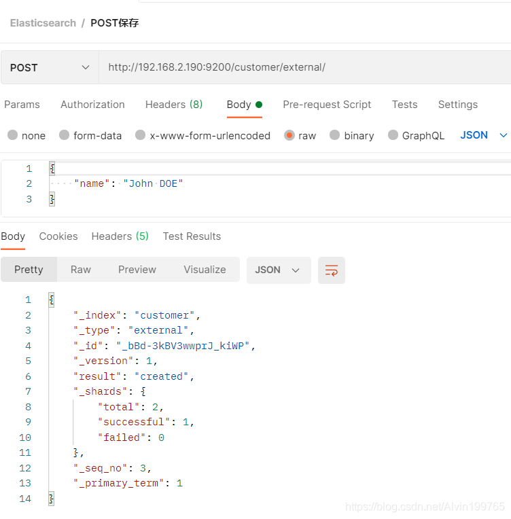The height and width of the screenshot is (519, 511).
Task: Select Pretty response view
Action: 29,270
